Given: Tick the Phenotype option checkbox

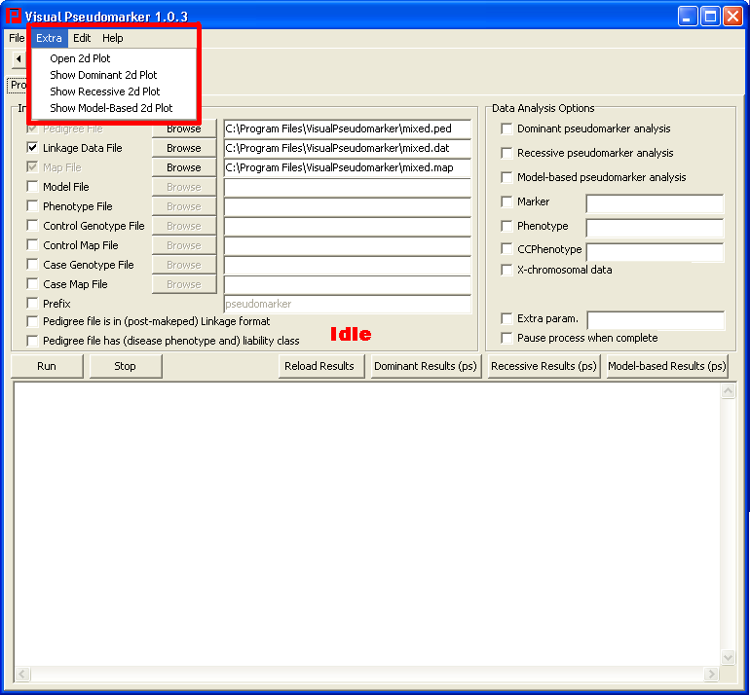Looking at the screenshot, I should (506, 226).
